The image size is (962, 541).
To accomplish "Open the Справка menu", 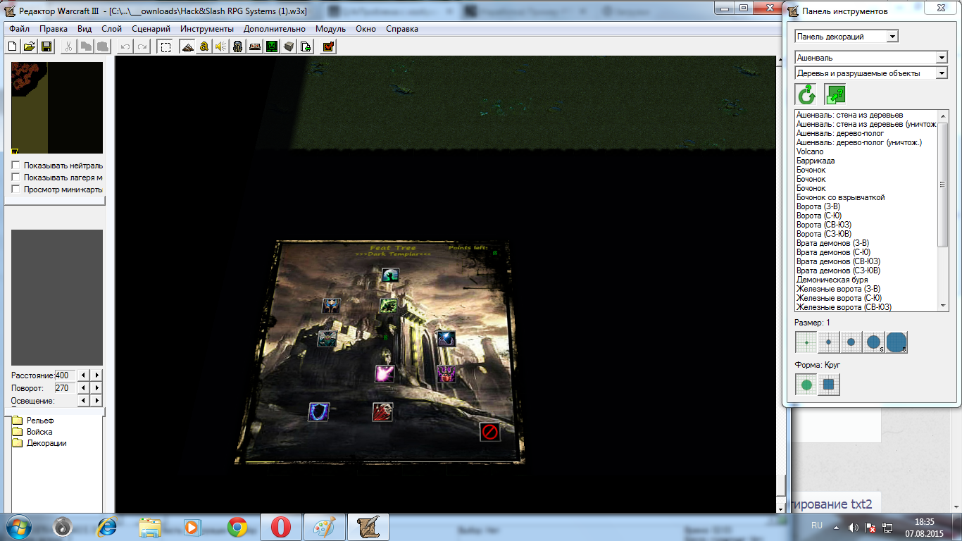I will tap(402, 29).
